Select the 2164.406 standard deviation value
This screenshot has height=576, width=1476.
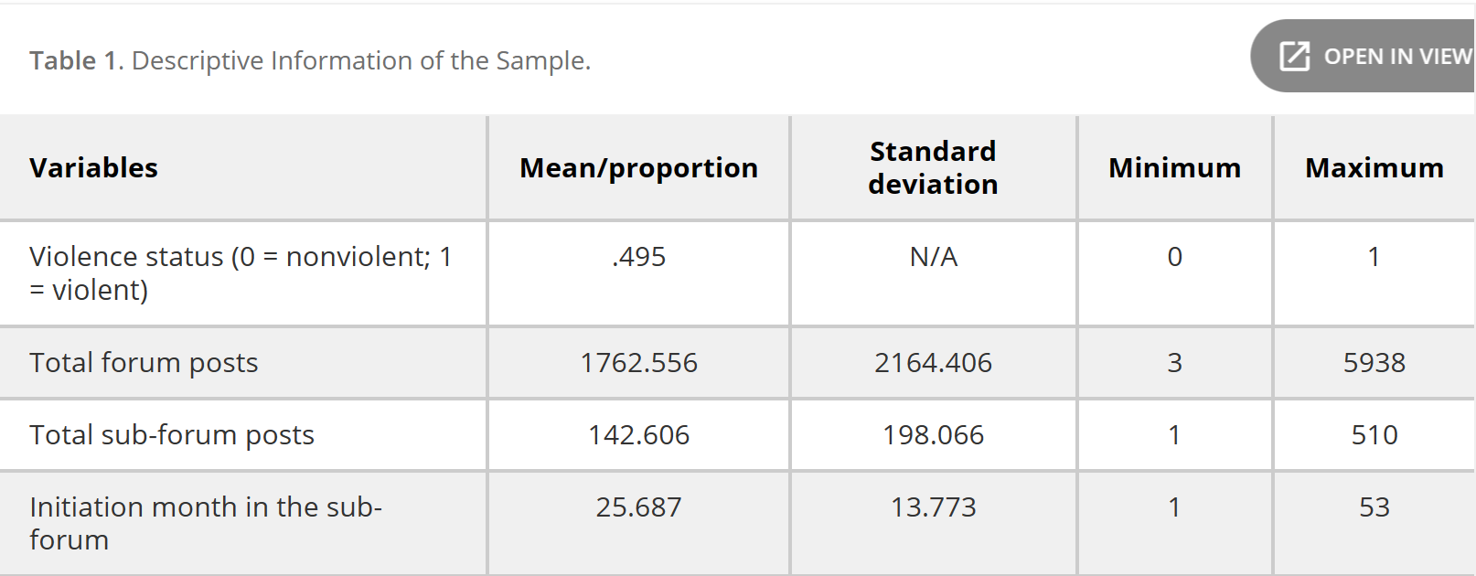tap(933, 363)
